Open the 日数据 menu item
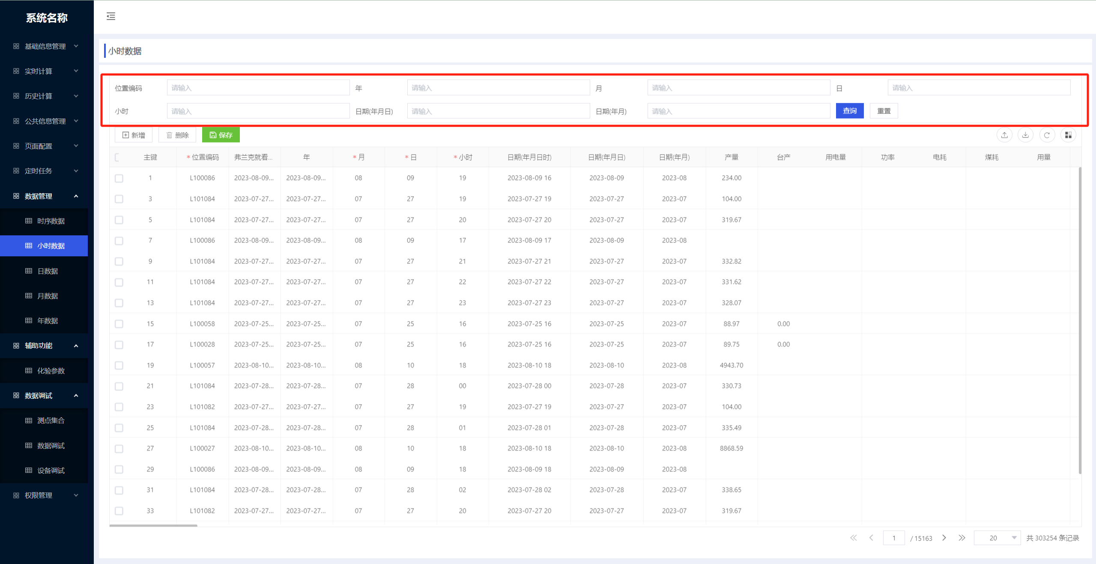 pos(44,271)
